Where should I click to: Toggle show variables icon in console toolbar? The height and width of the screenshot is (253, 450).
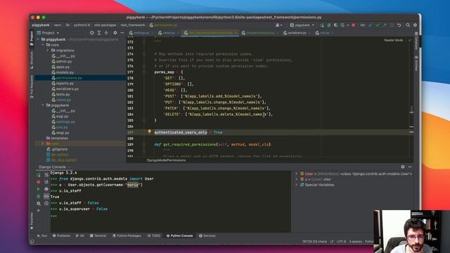pyautogui.click(x=46, y=196)
